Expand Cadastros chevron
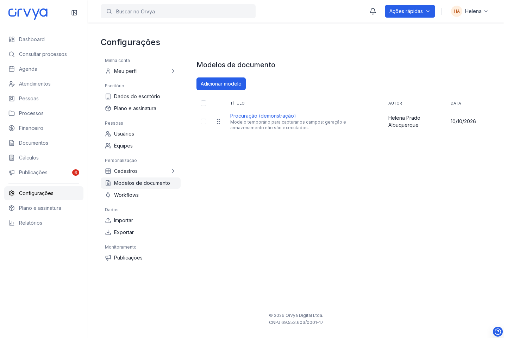Viewport: 507px width, 338px height. (173, 171)
